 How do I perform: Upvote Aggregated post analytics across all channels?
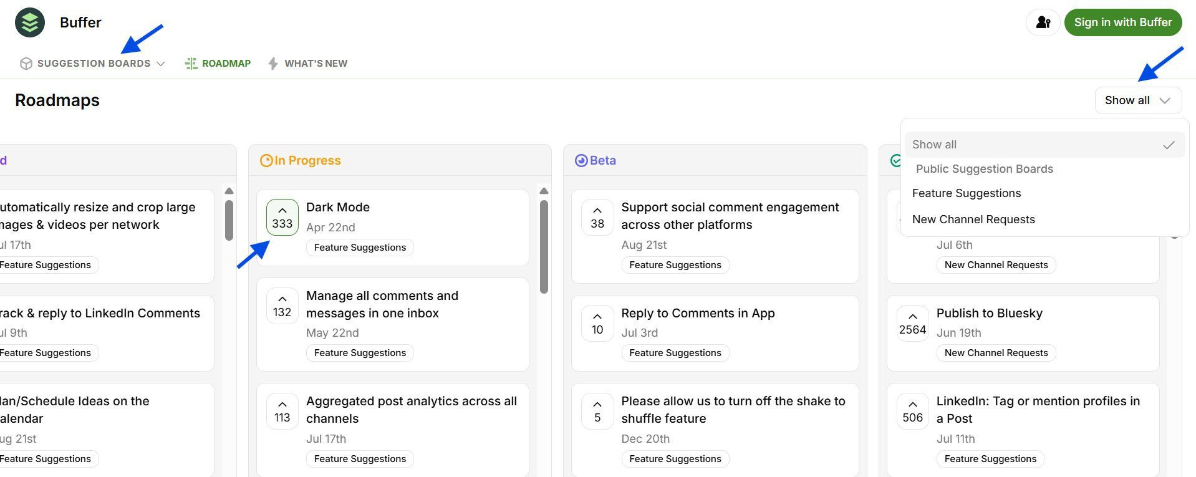pos(282,411)
